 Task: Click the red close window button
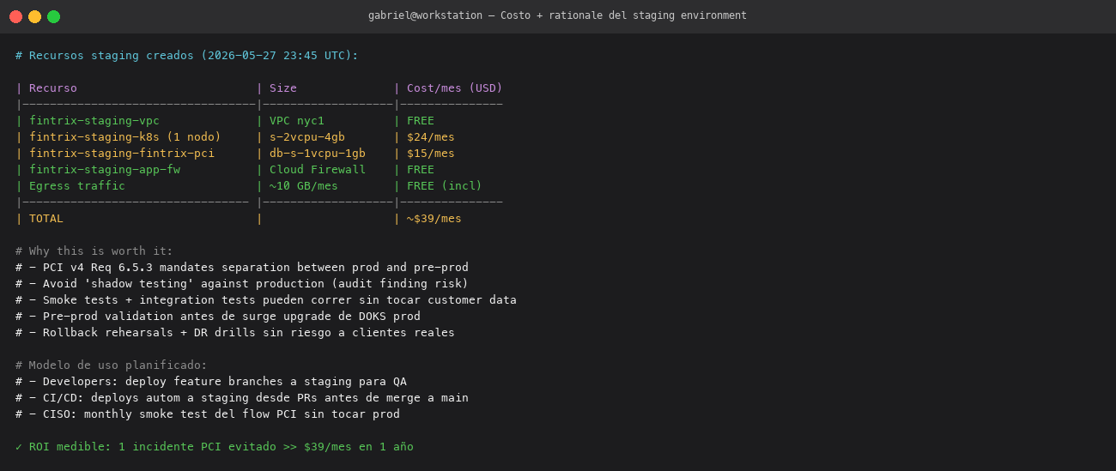[x=15, y=16]
